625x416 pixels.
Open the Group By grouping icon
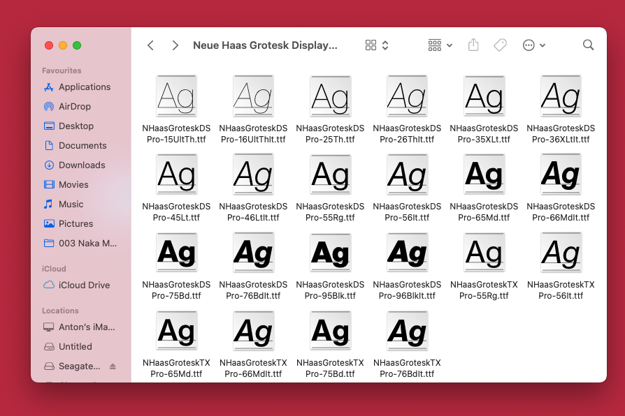tap(434, 45)
